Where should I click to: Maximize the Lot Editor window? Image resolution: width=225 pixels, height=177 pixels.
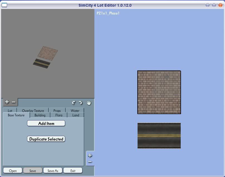pyautogui.click(x=214, y=5)
